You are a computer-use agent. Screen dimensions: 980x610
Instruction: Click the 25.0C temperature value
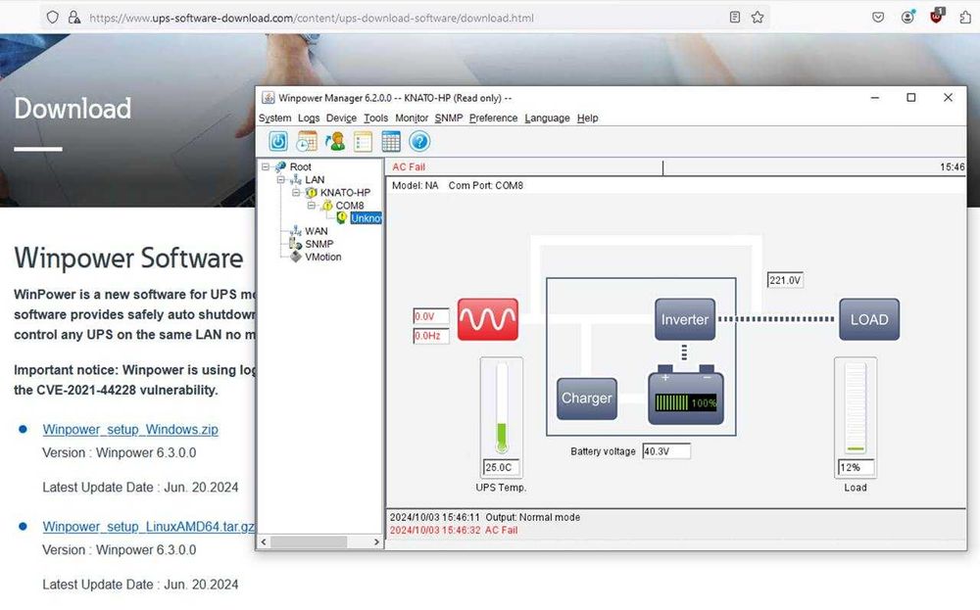point(501,467)
